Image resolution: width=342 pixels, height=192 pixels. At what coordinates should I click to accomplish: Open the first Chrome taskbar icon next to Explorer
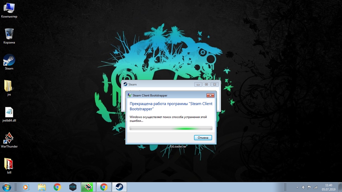point(57,187)
